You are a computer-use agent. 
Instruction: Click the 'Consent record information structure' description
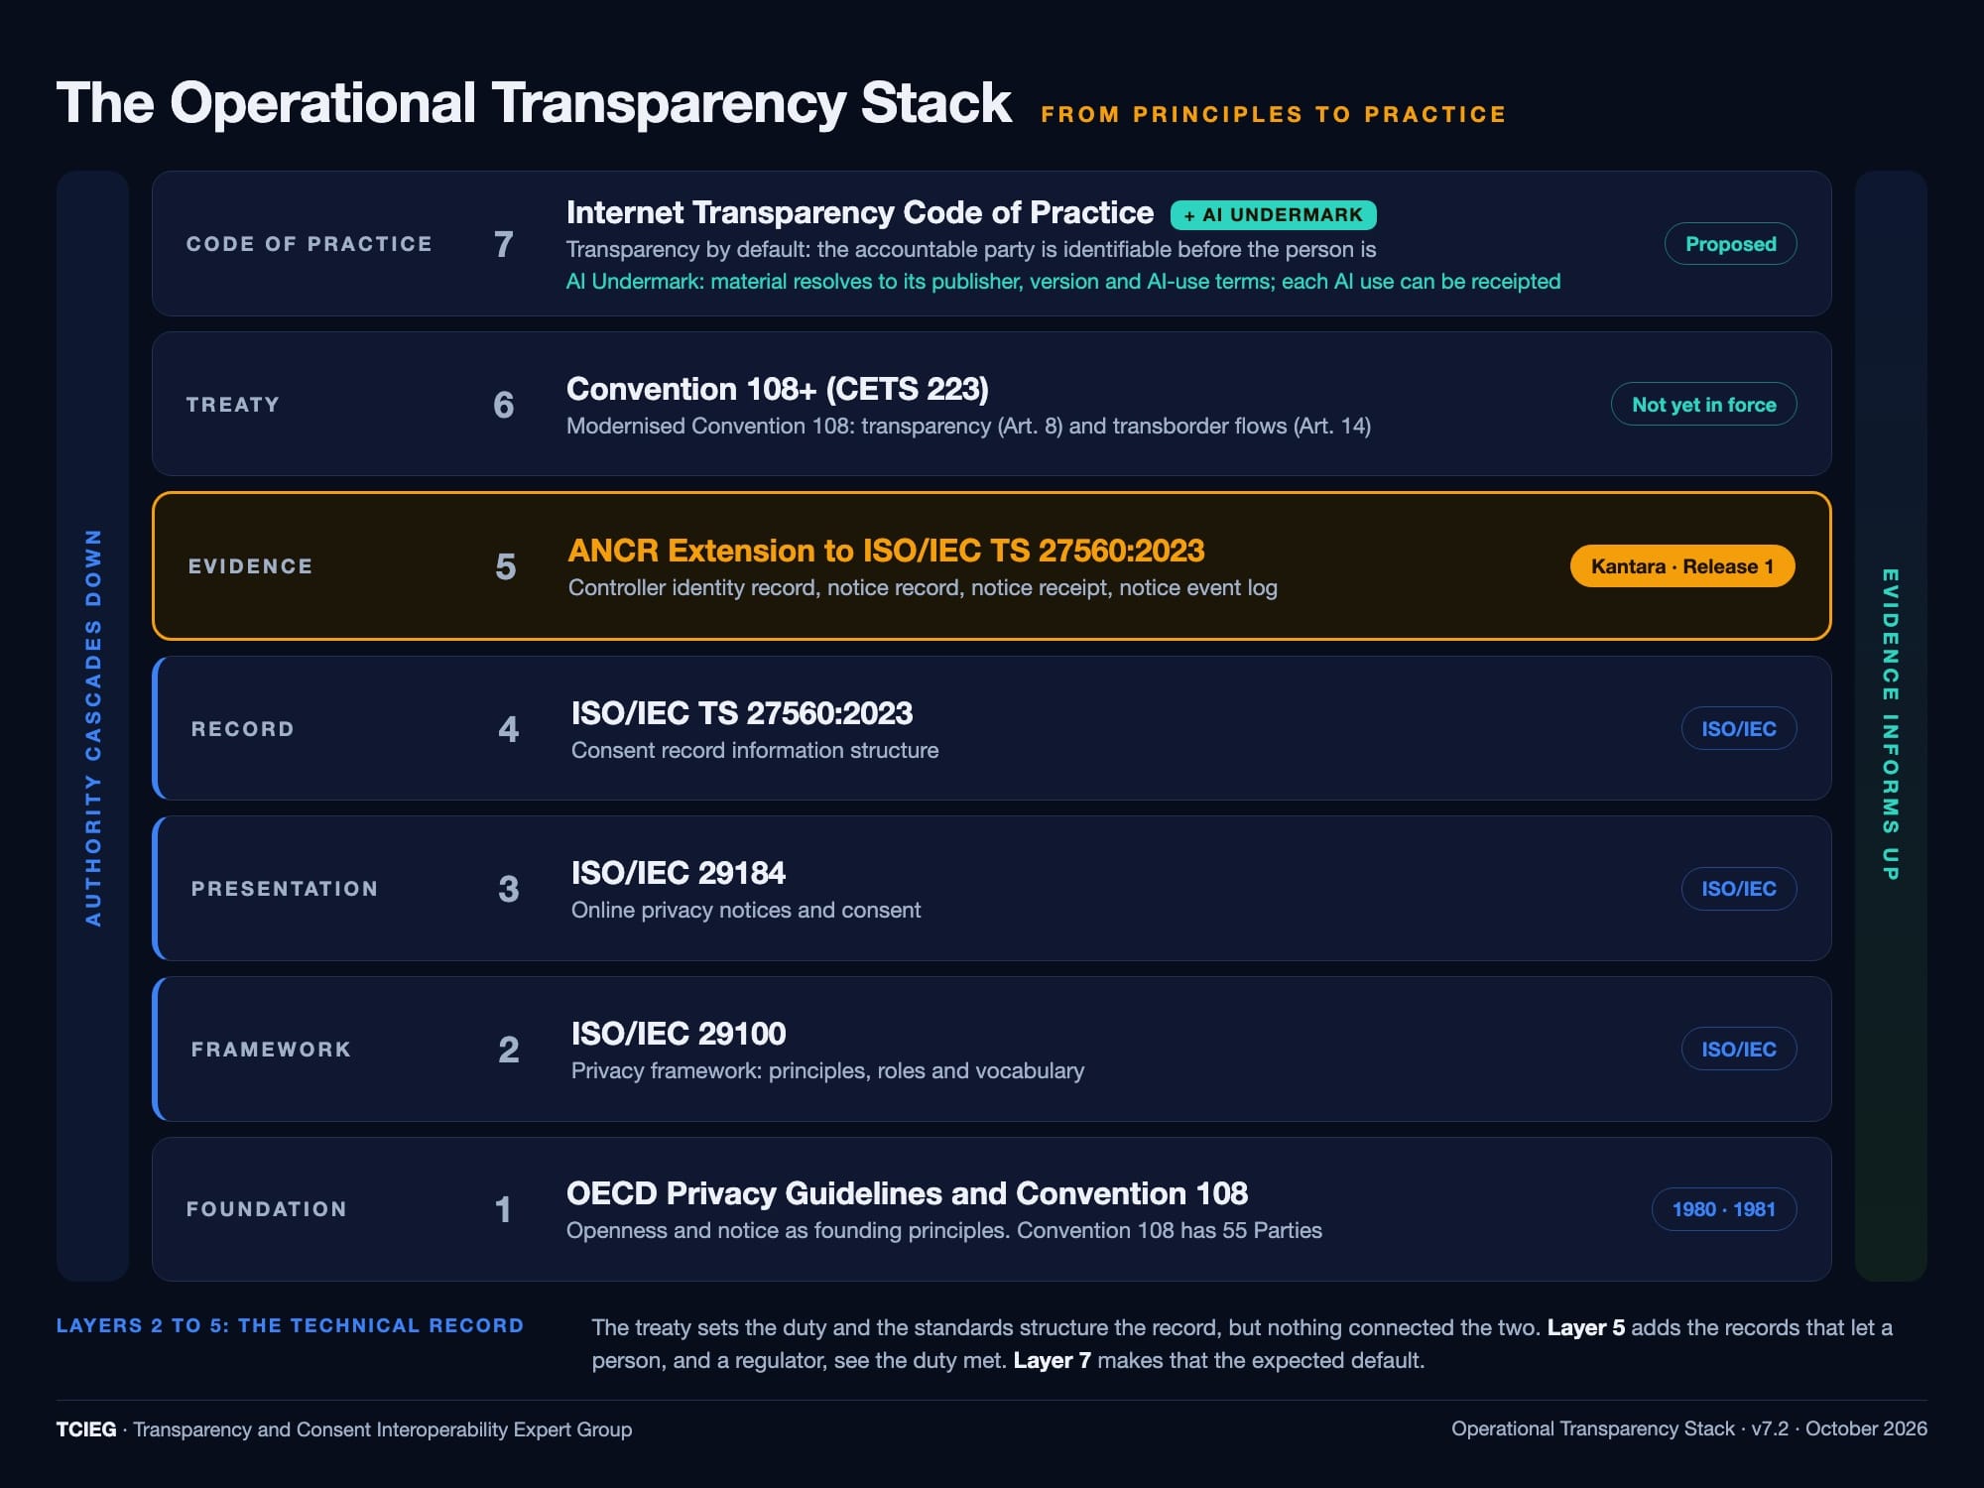tap(755, 751)
